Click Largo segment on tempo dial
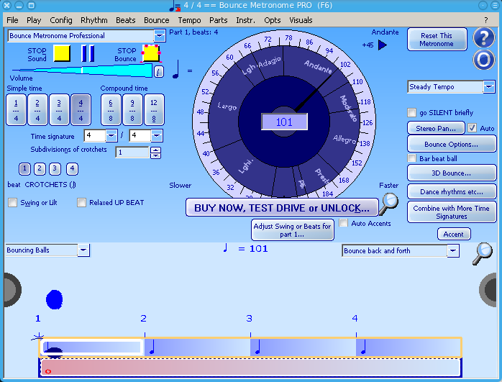The image size is (502, 382). (227, 106)
